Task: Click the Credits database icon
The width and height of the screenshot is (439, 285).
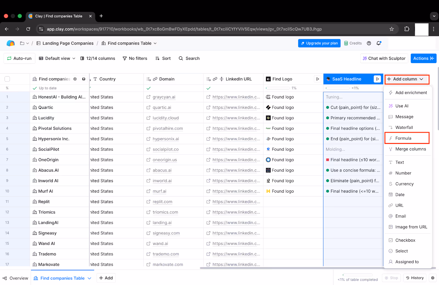Action: point(346,43)
